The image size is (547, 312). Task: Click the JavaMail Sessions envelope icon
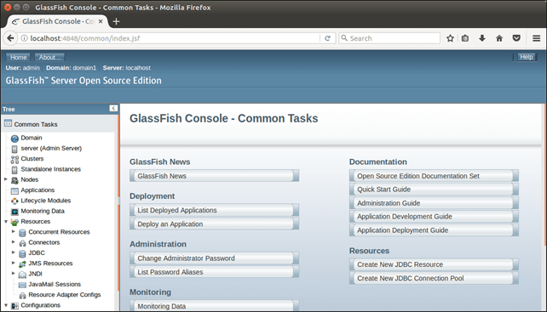coord(22,285)
